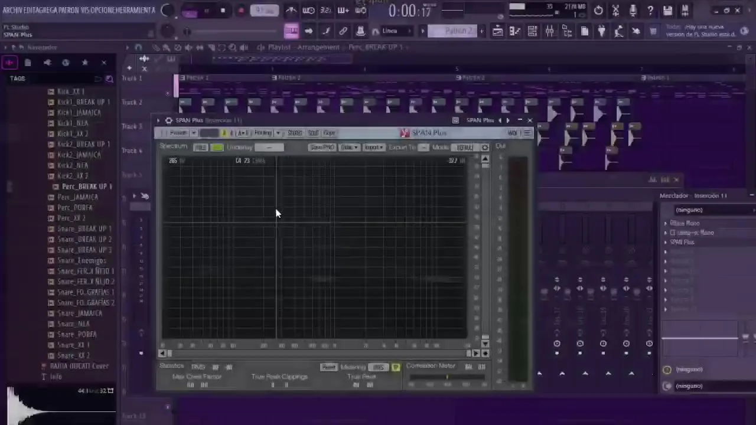The height and width of the screenshot is (425, 756).
Task: Click the SPAN Plus WDL button
Action: point(513,133)
